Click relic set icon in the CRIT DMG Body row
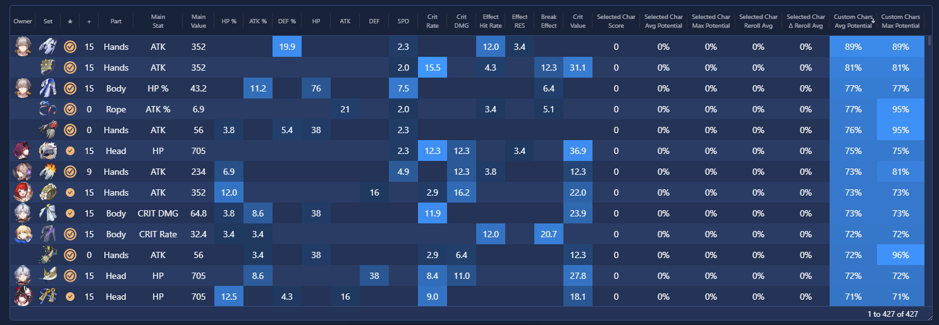The image size is (939, 325). [48, 213]
